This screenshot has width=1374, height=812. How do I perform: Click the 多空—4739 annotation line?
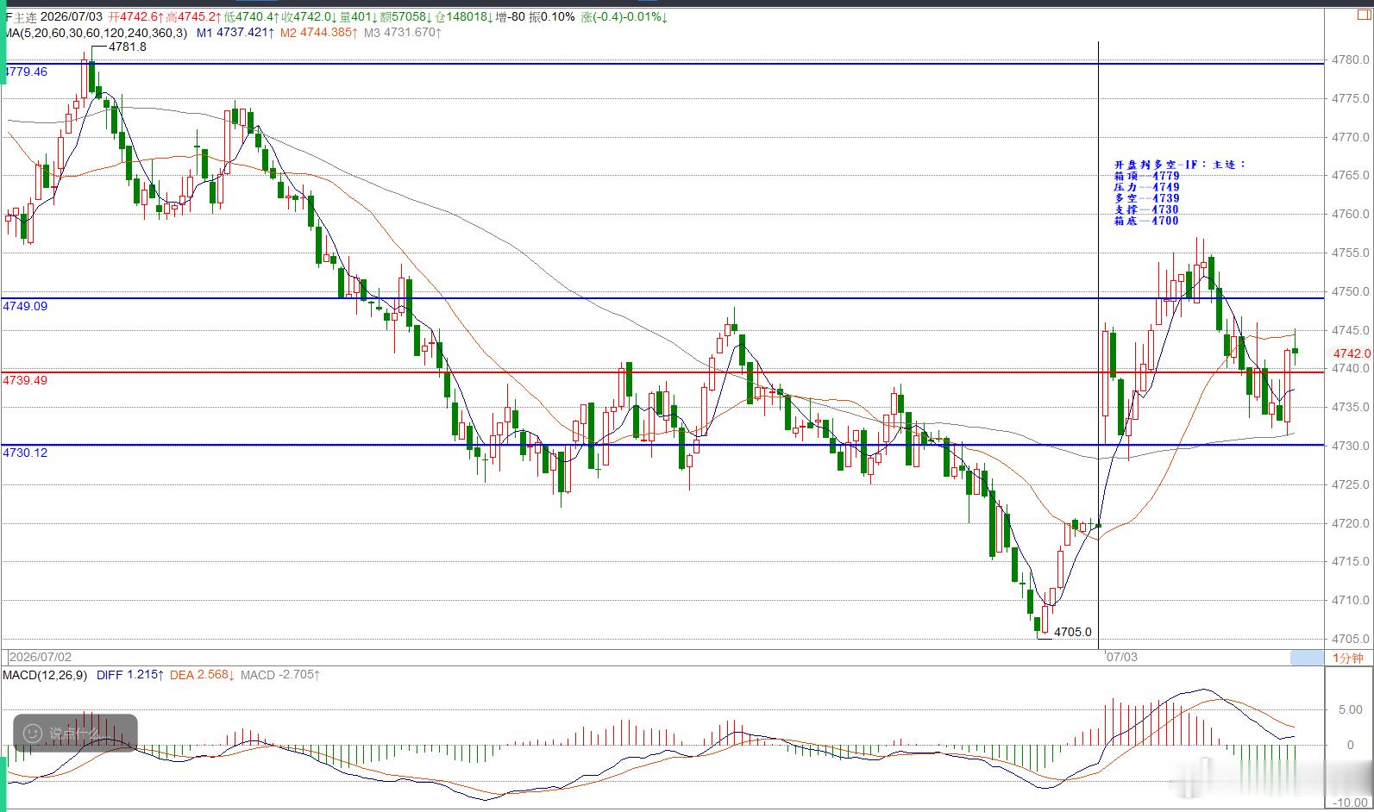[1146, 198]
